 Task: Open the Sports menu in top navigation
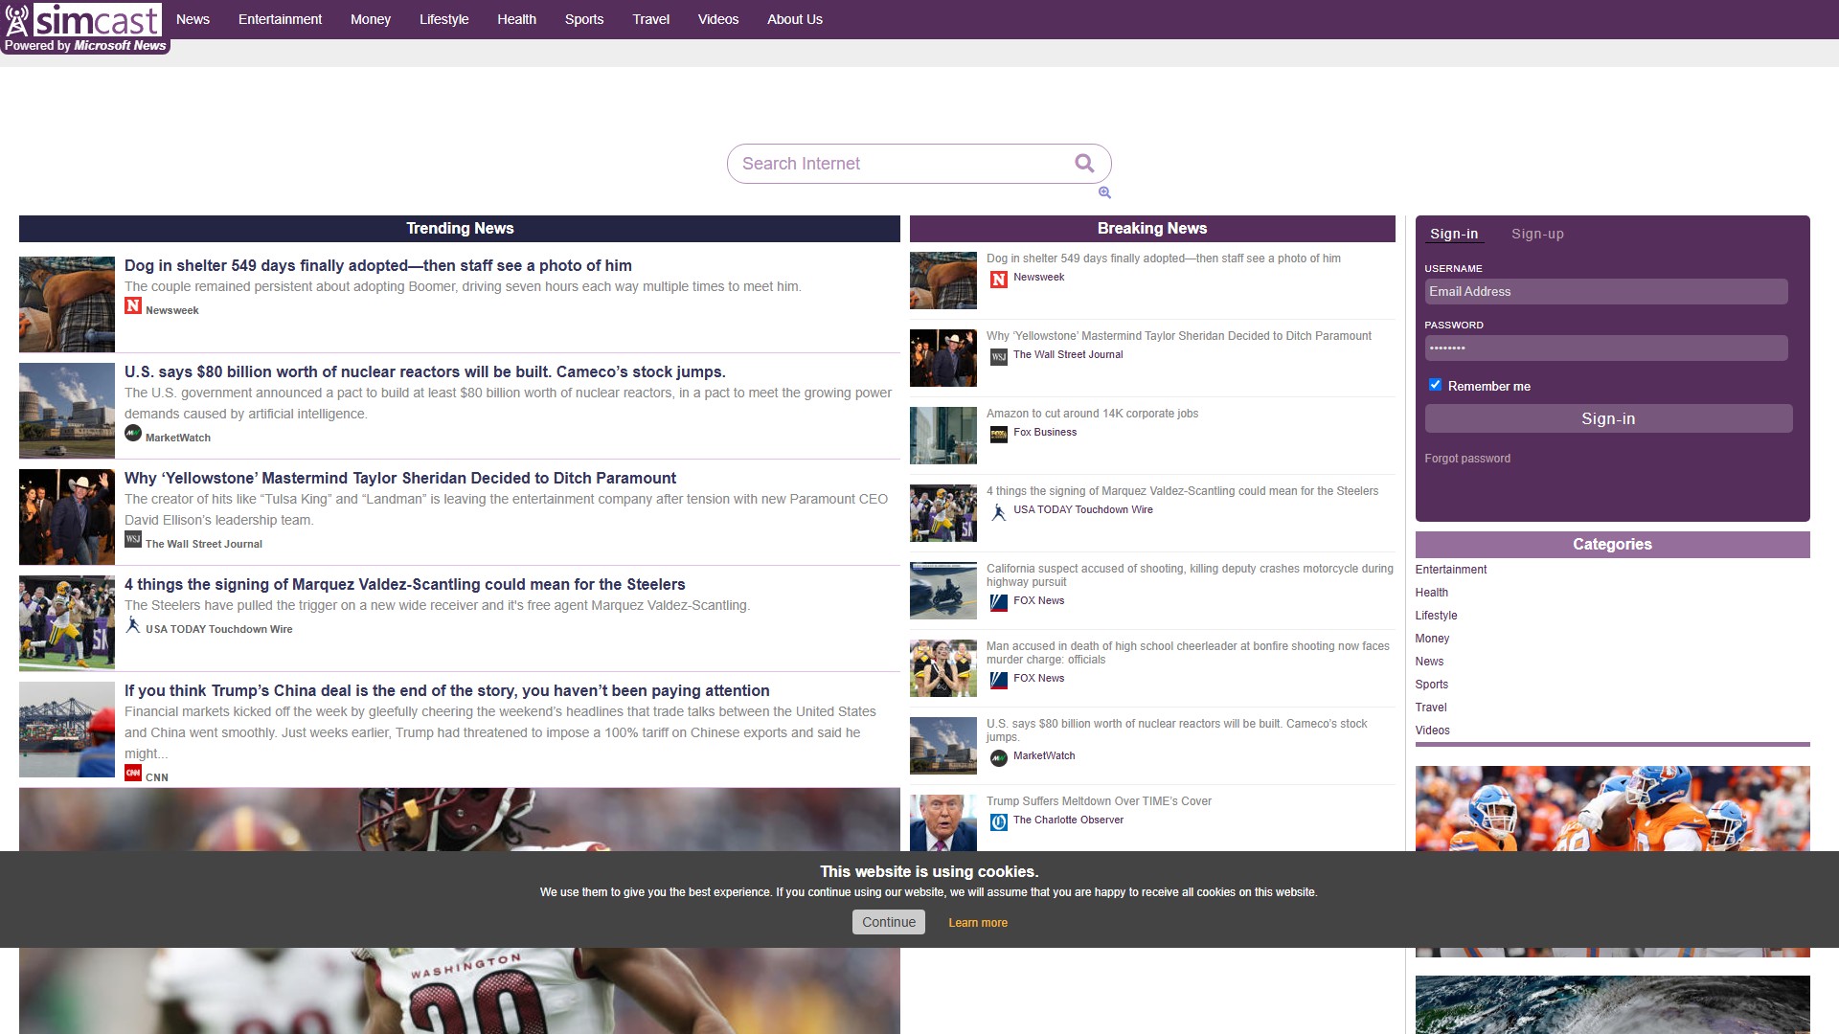point(584,19)
